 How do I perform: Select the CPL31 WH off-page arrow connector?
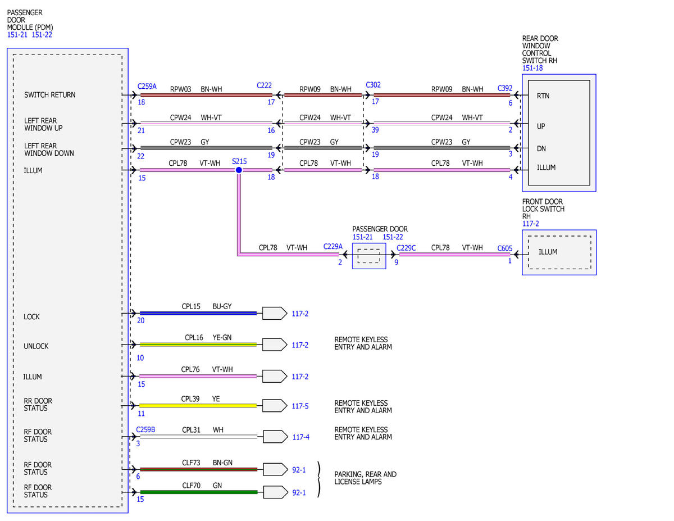tap(274, 436)
